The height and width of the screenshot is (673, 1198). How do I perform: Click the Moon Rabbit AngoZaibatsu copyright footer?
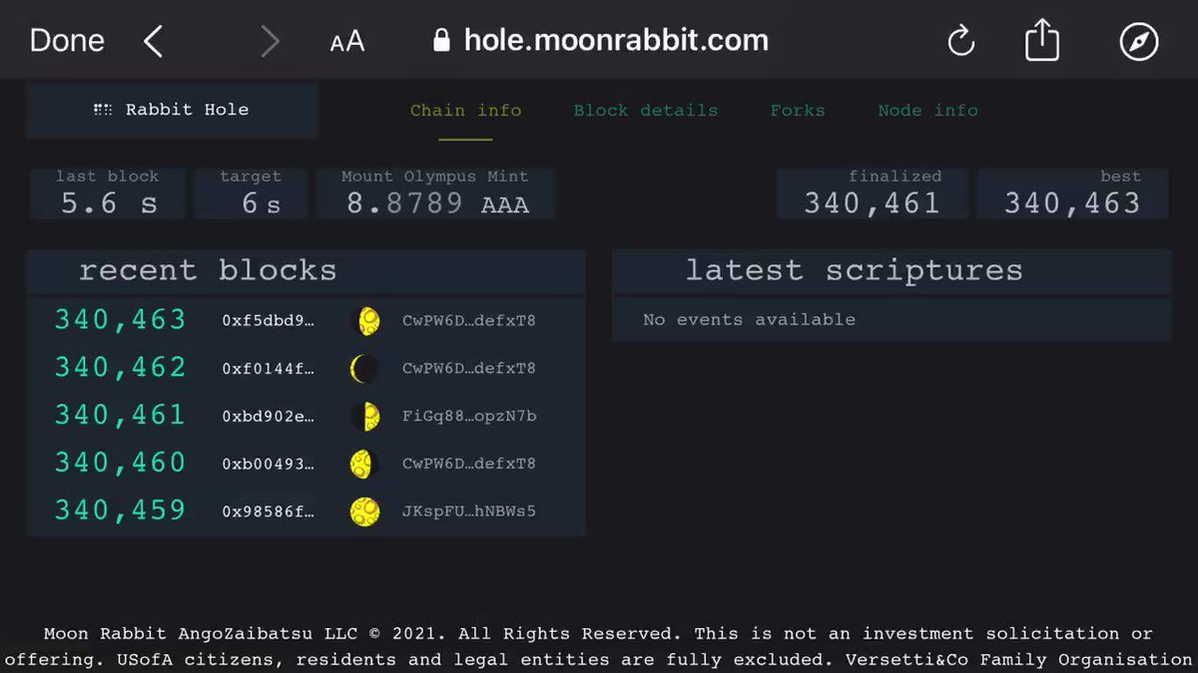point(599,646)
